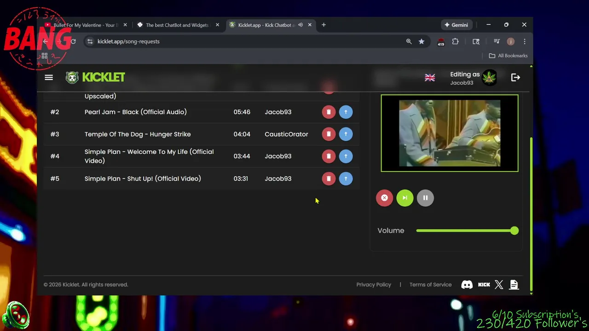Move Hunger Strike up the queue
The width and height of the screenshot is (589, 331).
coord(346,134)
